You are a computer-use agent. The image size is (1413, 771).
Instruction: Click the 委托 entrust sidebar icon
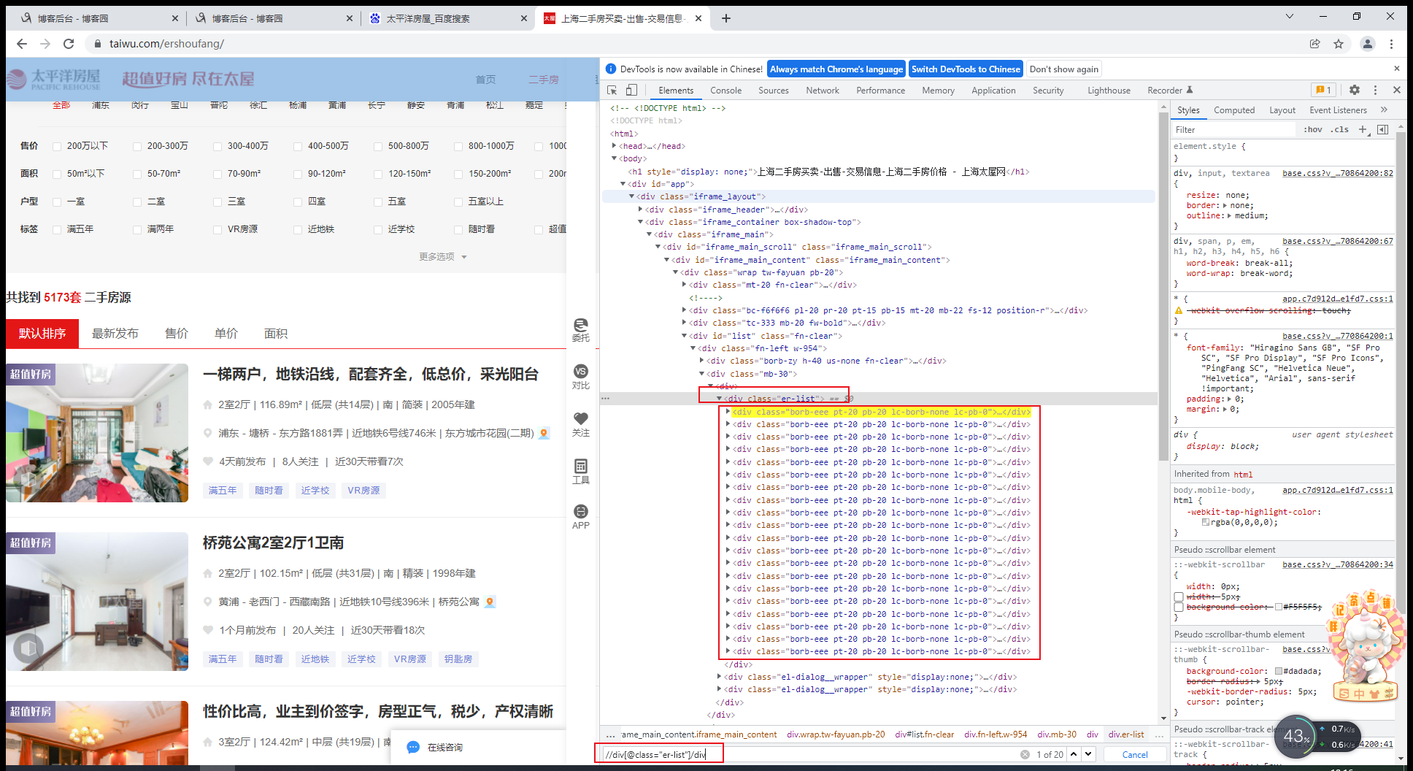[x=581, y=329]
